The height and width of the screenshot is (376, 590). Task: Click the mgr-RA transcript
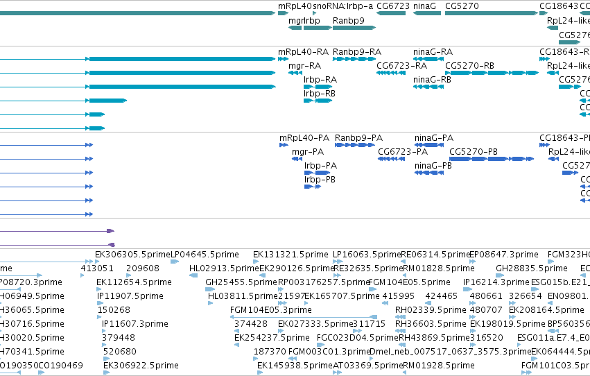(x=295, y=73)
